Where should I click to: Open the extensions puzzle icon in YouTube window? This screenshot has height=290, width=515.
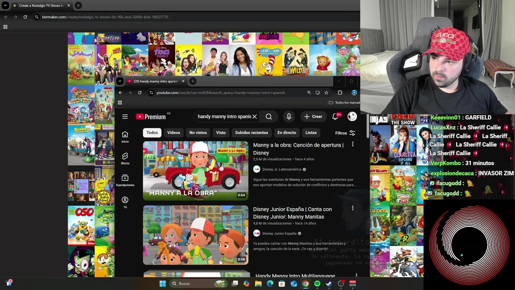point(340,93)
